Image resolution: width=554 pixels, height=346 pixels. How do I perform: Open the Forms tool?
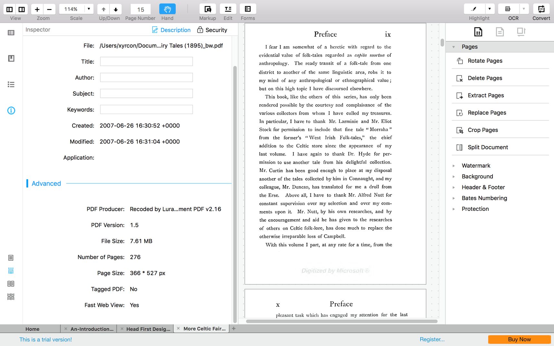click(248, 9)
